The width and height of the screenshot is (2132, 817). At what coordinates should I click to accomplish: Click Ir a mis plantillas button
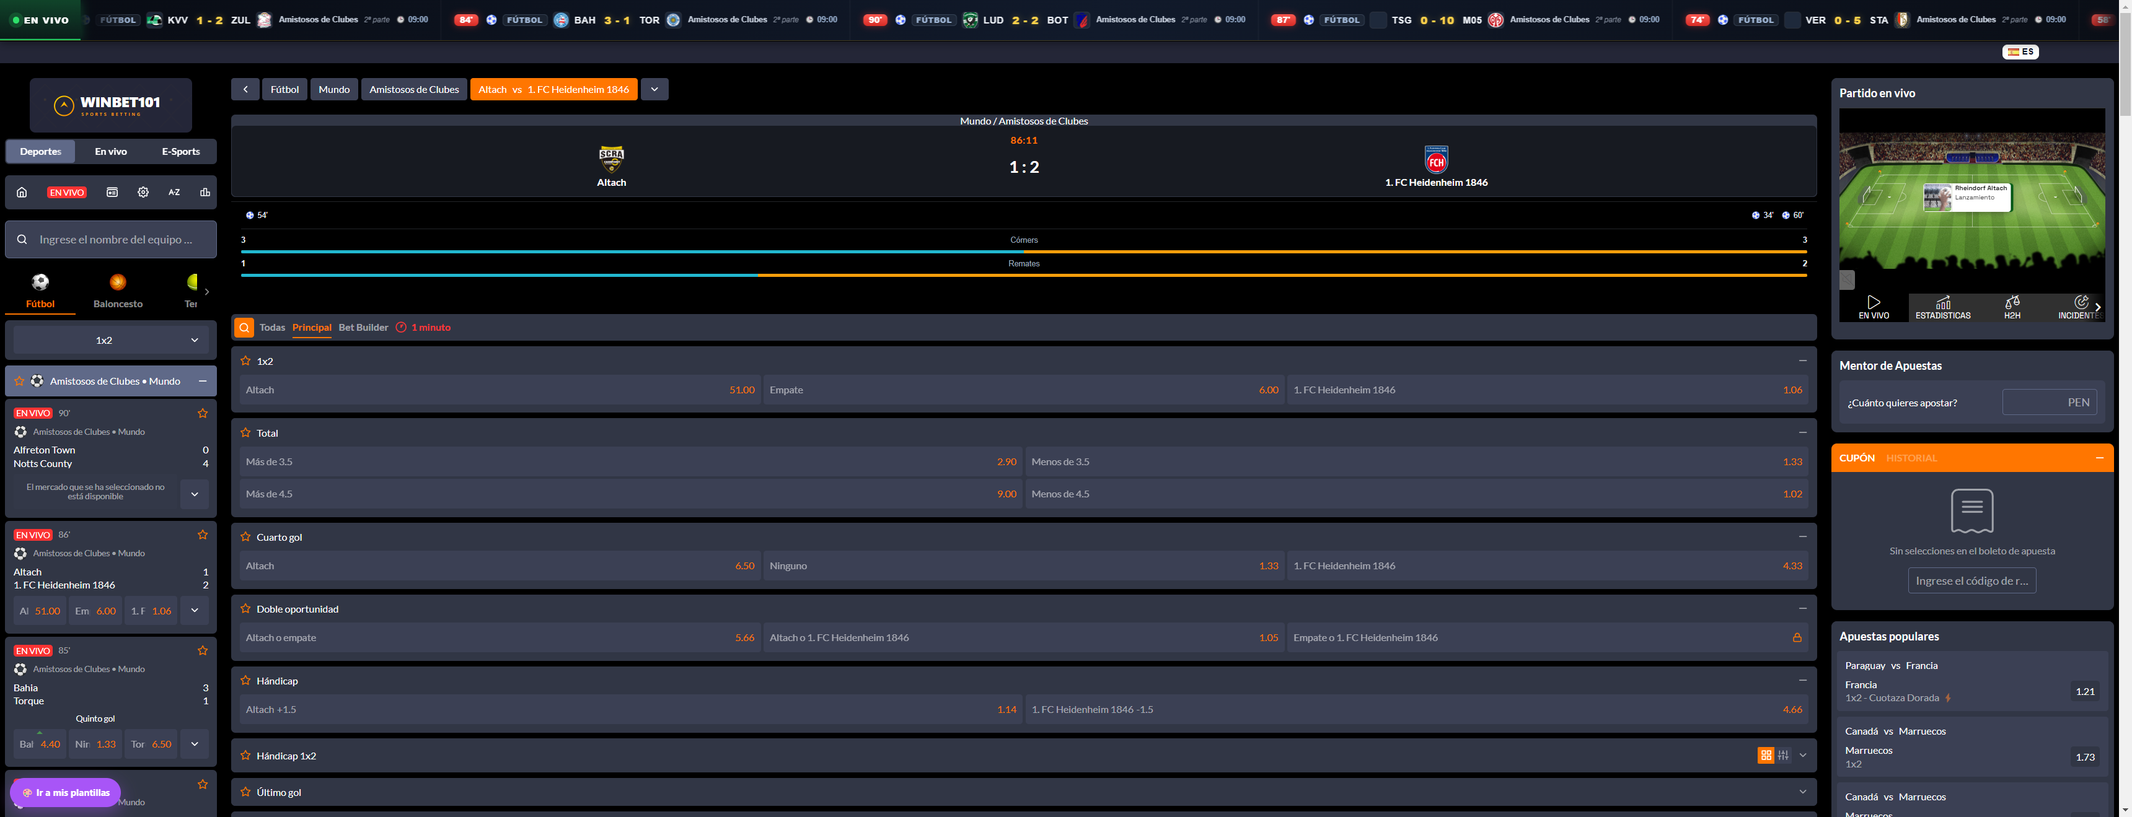[65, 793]
